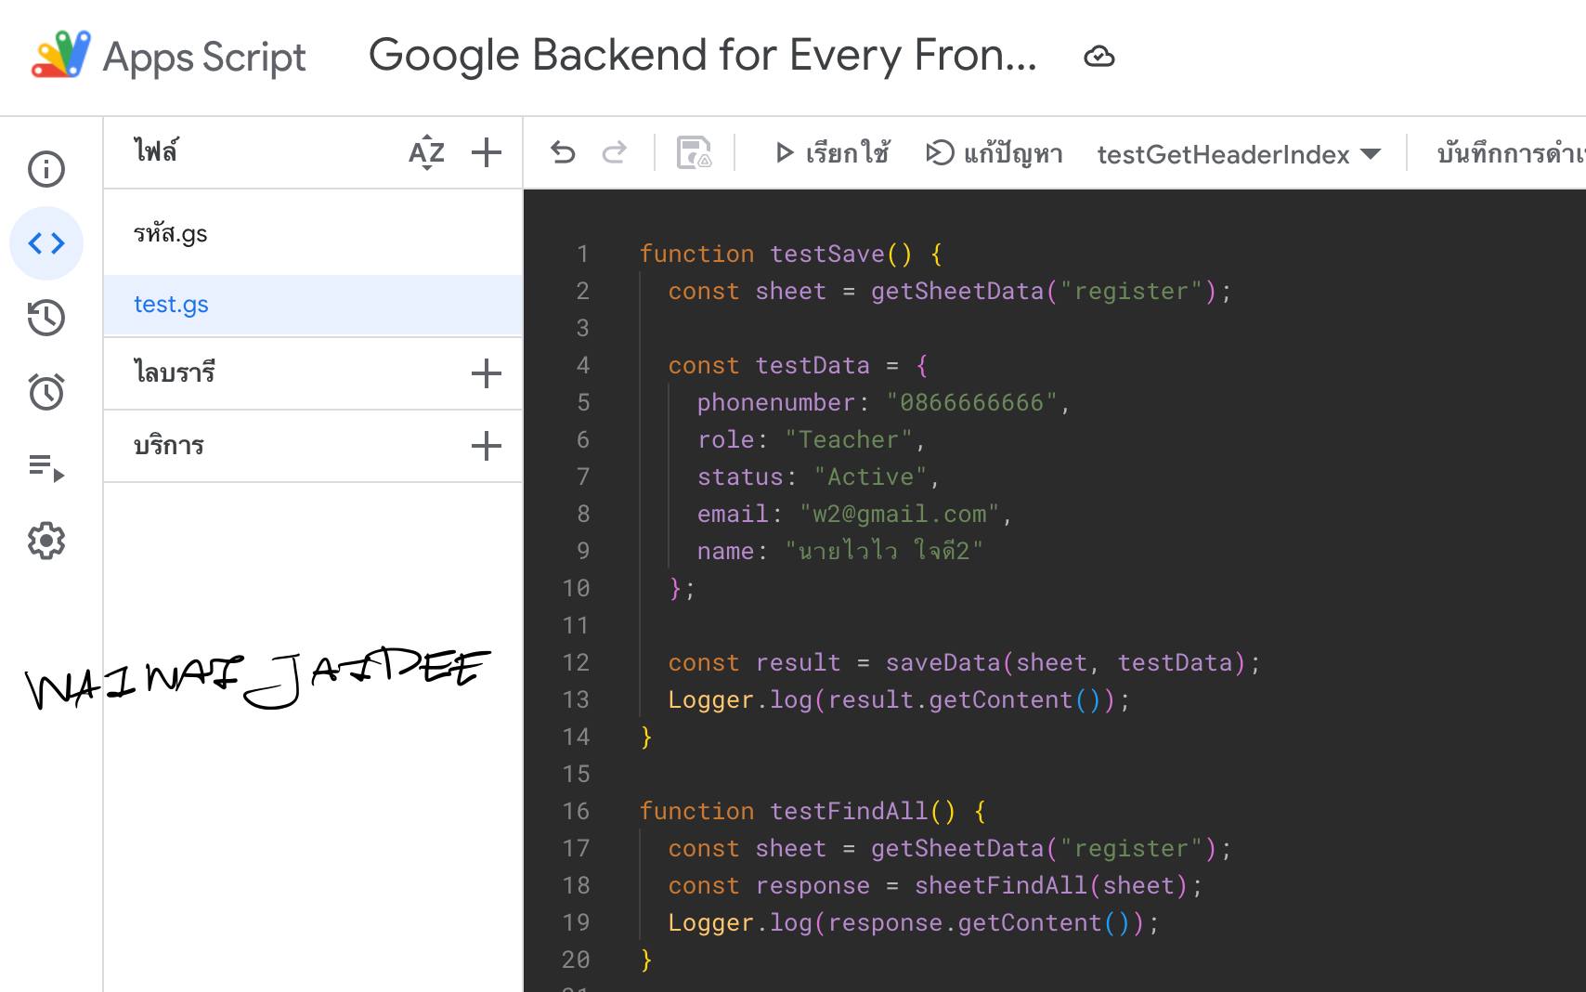This screenshot has height=992, width=1586.
Task: Open the execution log (บันทึกการดำเนินการ)
Action: (x=1511, y=152)
